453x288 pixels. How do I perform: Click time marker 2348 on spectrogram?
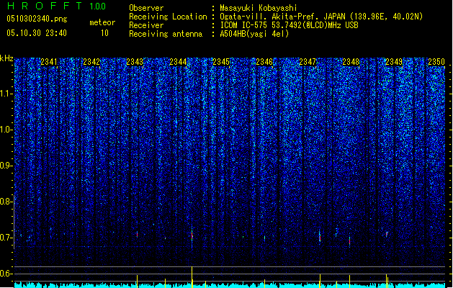(x=351, y=62)
